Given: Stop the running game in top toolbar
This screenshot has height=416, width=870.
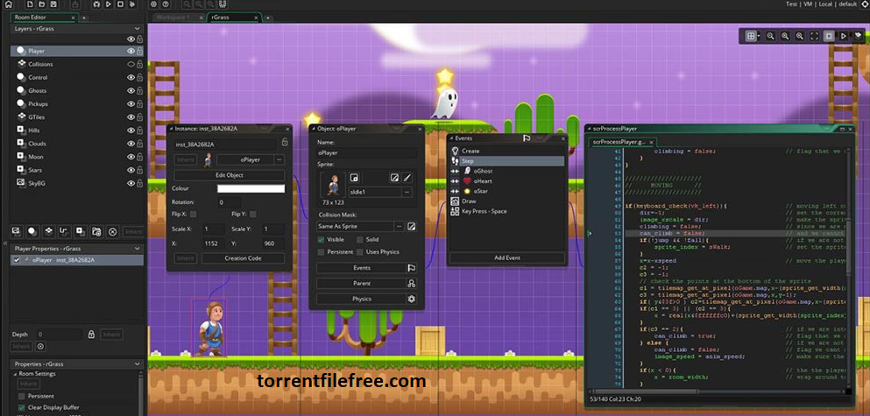Looking at the screenshot, I should click(120, 4).
